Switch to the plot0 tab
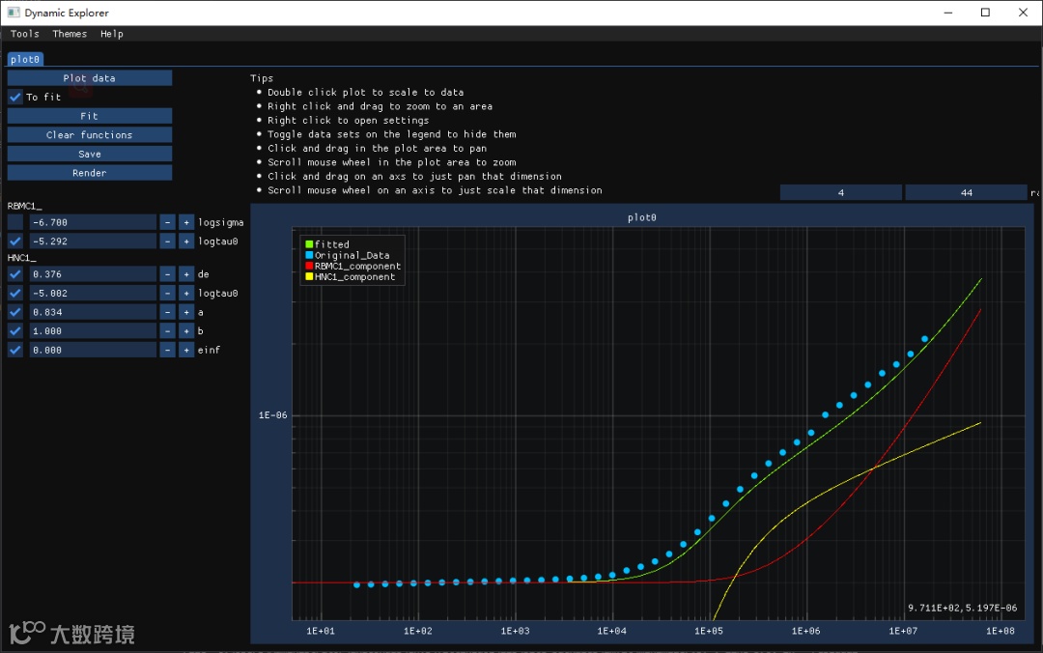This screenshot has width=1043, height=653. tap(25, 59)
